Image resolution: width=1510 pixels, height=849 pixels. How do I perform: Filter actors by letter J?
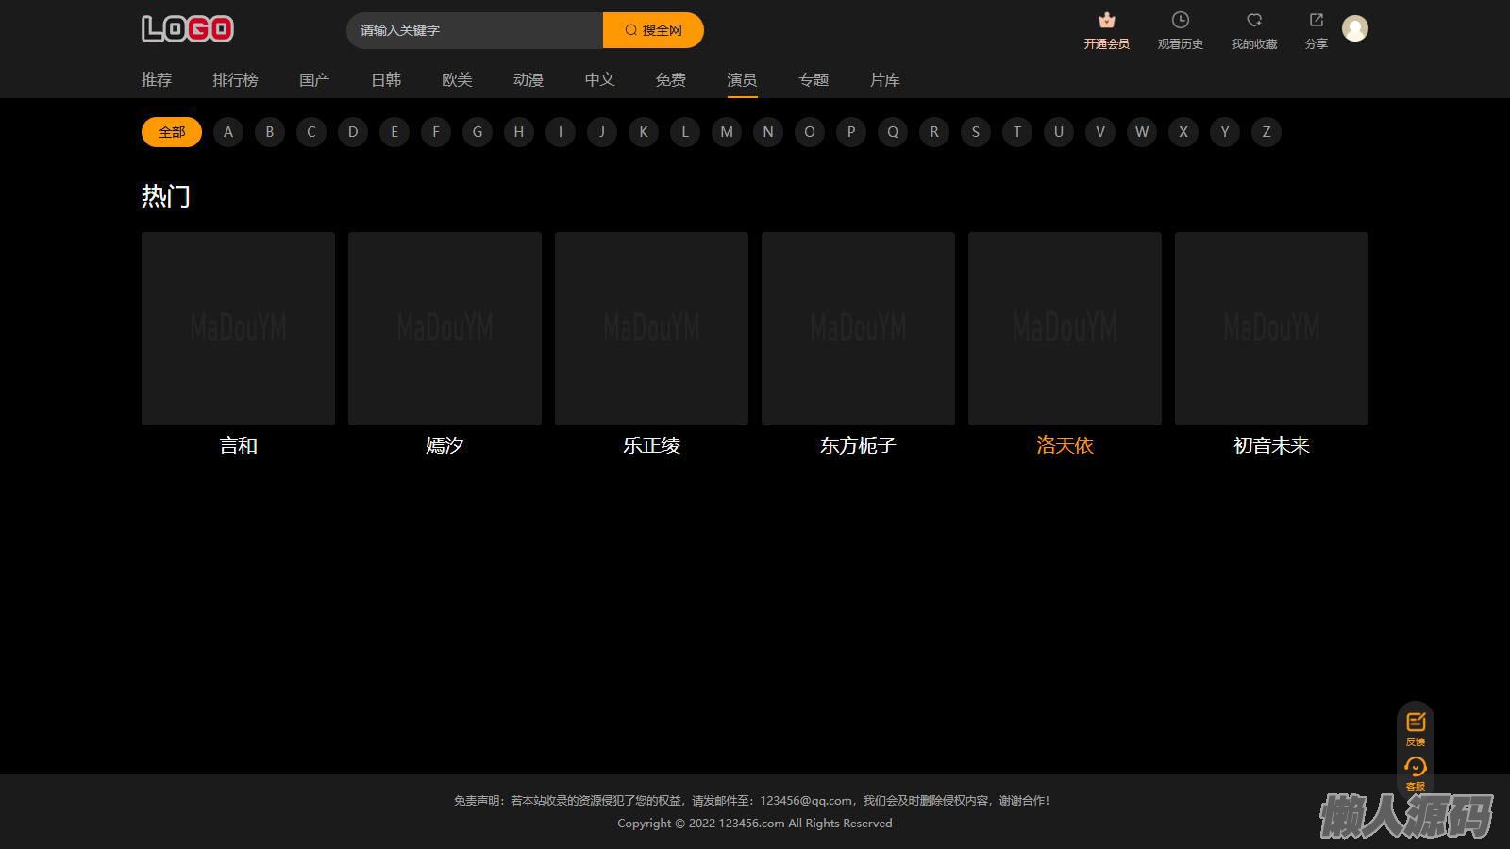(602, 132)
